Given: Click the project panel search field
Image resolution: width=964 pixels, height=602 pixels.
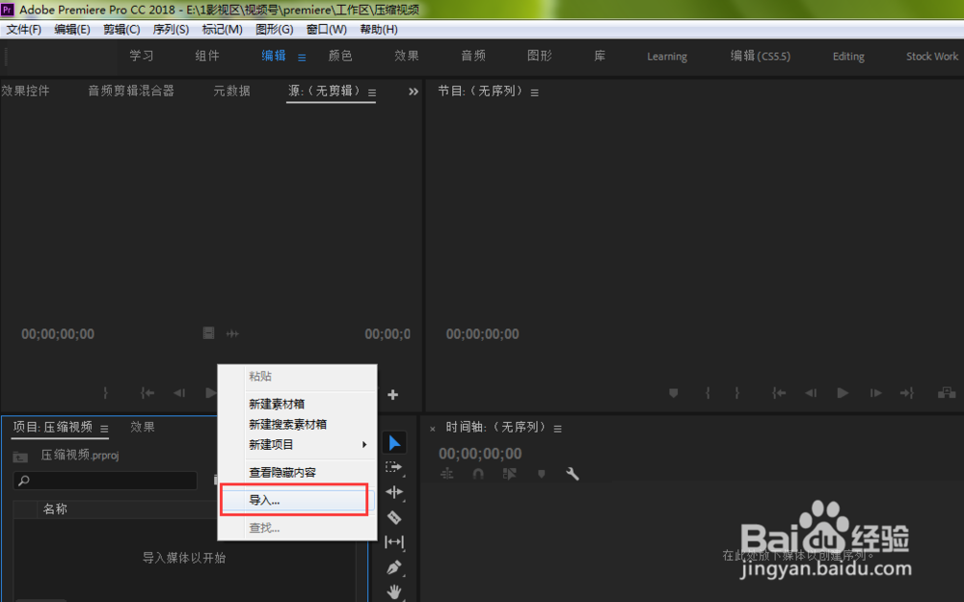Looking at the screenshot, I should click(105, 481).
